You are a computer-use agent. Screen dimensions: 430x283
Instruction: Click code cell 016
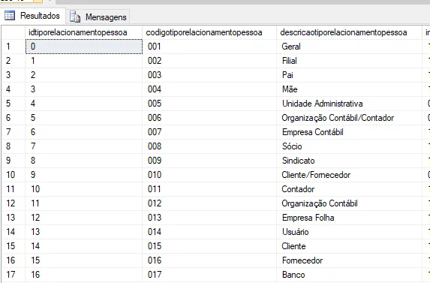(x=209, y=260)
